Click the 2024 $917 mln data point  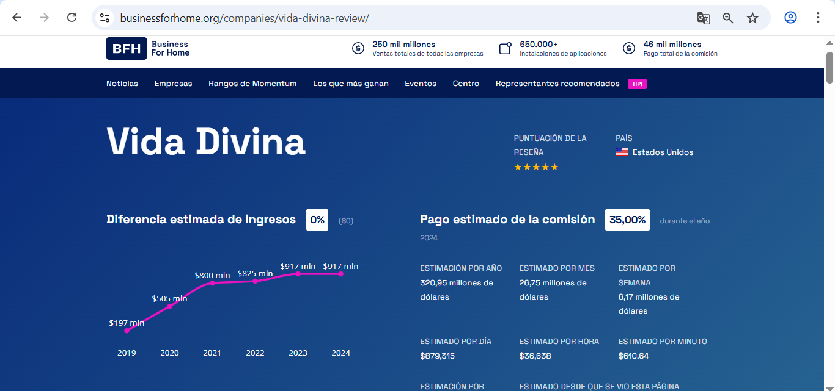(x=340, y=274)
